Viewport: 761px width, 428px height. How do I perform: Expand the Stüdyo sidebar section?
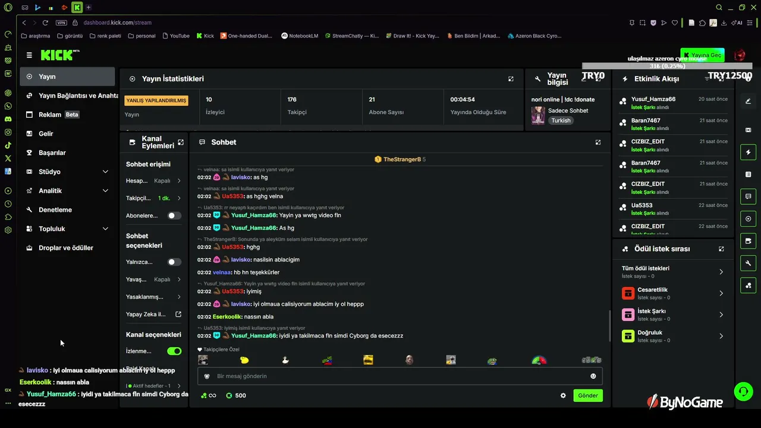[x=105, y=172]
